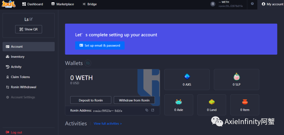
Task: Open Account Settings in the sidebar
Action: 29,97
